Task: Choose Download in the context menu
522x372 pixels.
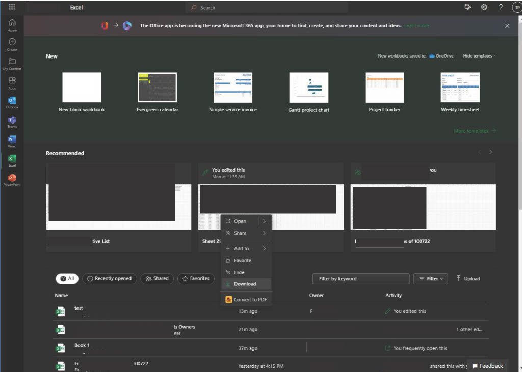Action: 246,284
